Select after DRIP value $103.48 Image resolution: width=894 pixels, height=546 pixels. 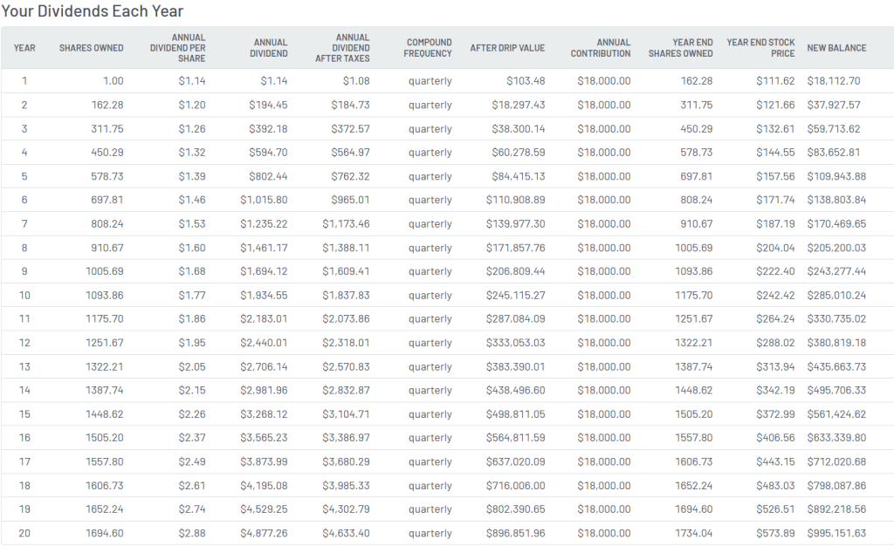[x=526, y=81]
